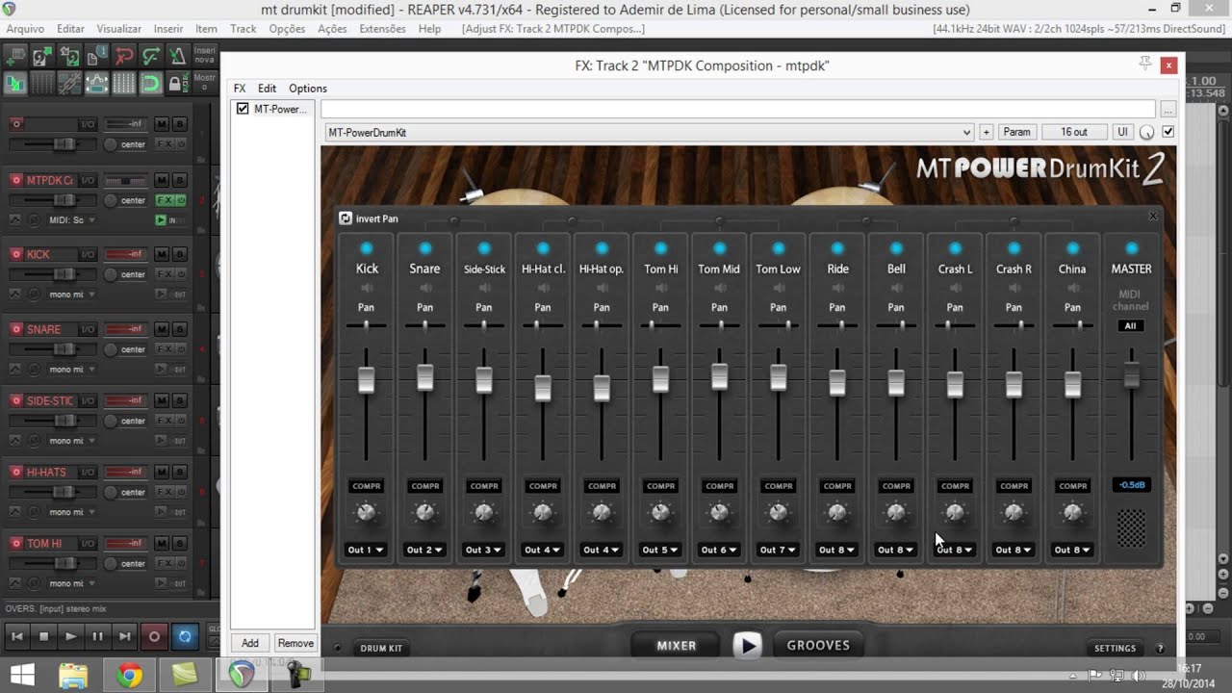Toggle the invert Pan checkbox
The height and width of the screenshot is (693, 1232).
(346, 218)
